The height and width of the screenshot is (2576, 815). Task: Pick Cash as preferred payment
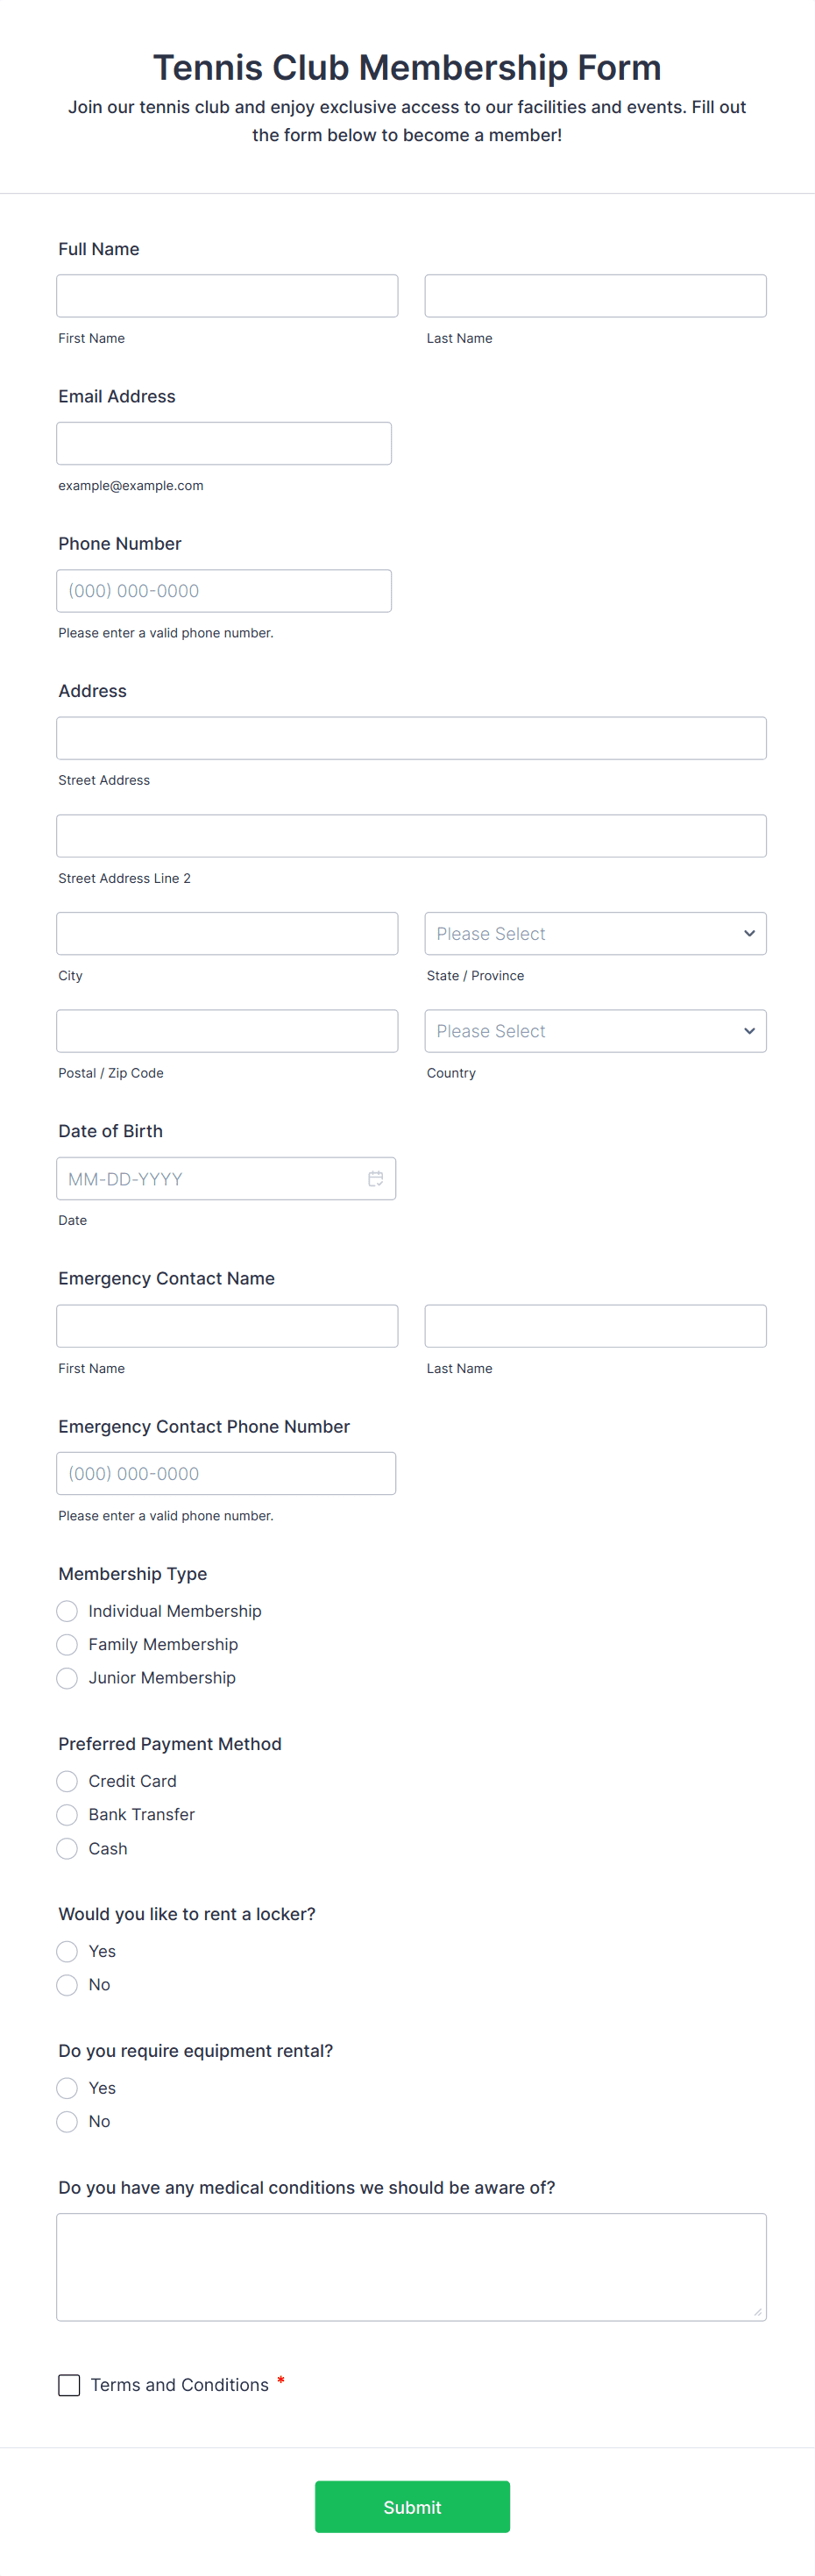pyautogui.click(x=66, y=1848)
